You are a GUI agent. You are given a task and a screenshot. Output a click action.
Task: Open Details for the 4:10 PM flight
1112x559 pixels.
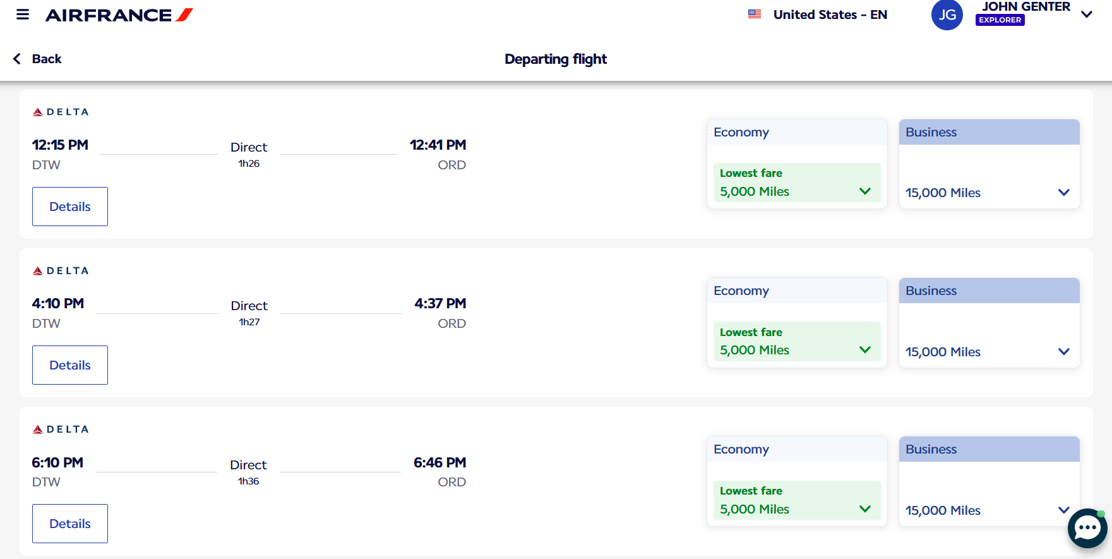click(x=70, y=365)
